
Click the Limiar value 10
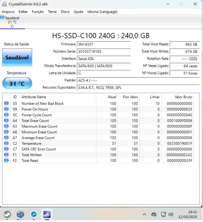(158, 103)
